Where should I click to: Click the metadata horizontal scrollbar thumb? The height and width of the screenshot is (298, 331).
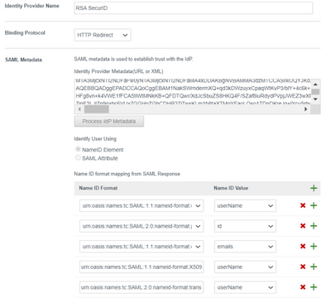point(97,109)
